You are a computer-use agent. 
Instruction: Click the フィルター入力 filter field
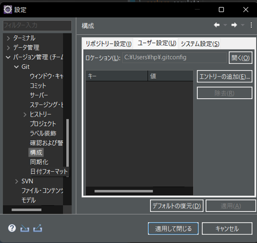coord(37,26)
